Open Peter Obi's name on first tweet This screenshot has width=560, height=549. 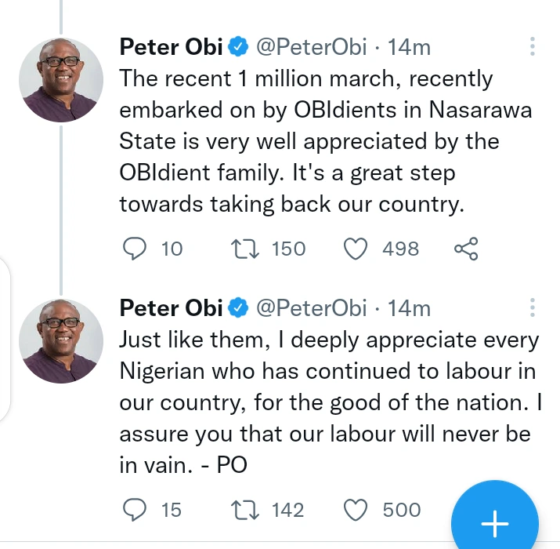[171, 47]
